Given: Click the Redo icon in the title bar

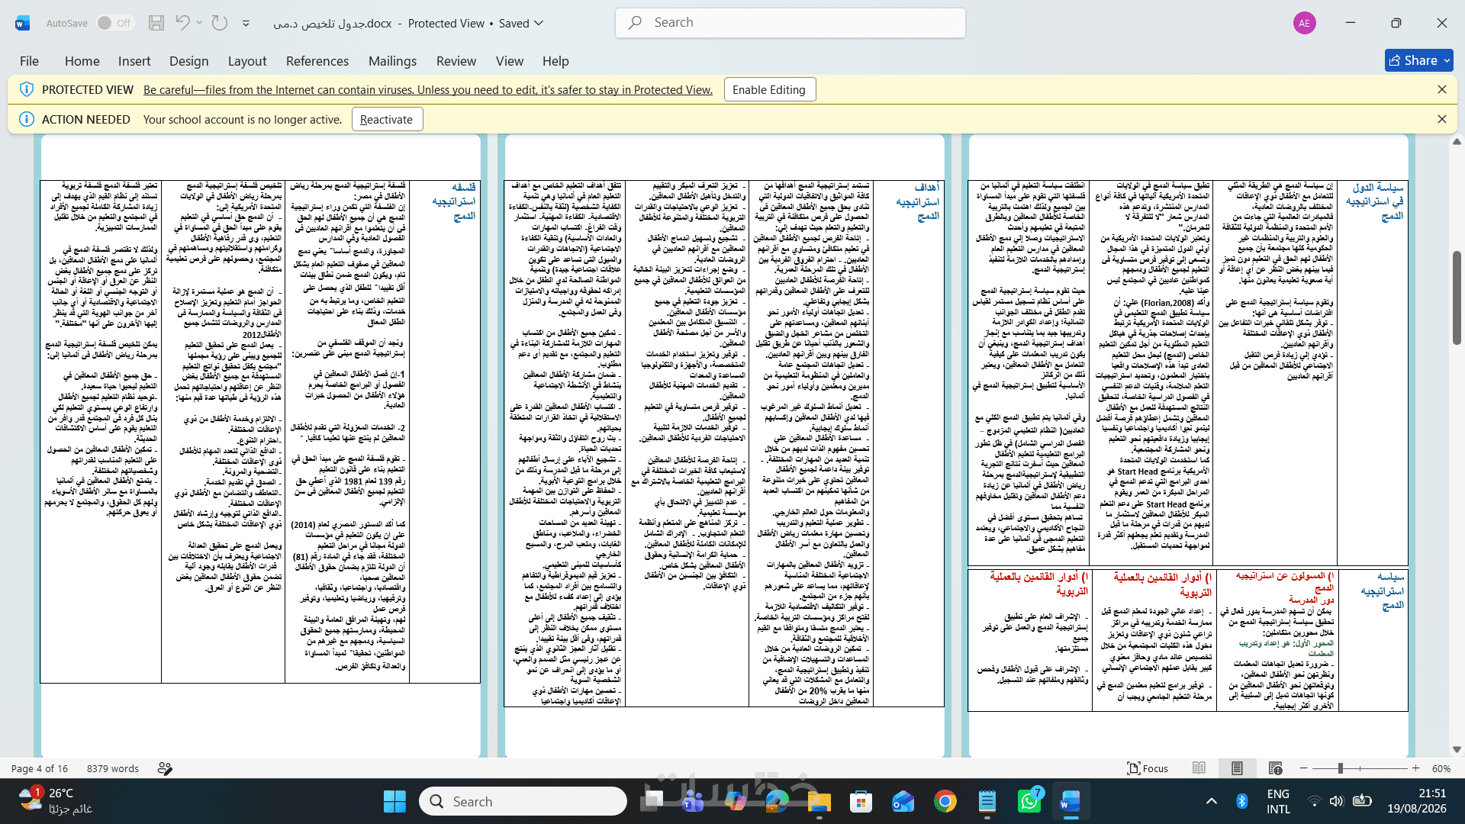Looking at the screenshot, I should click(220, 23).
